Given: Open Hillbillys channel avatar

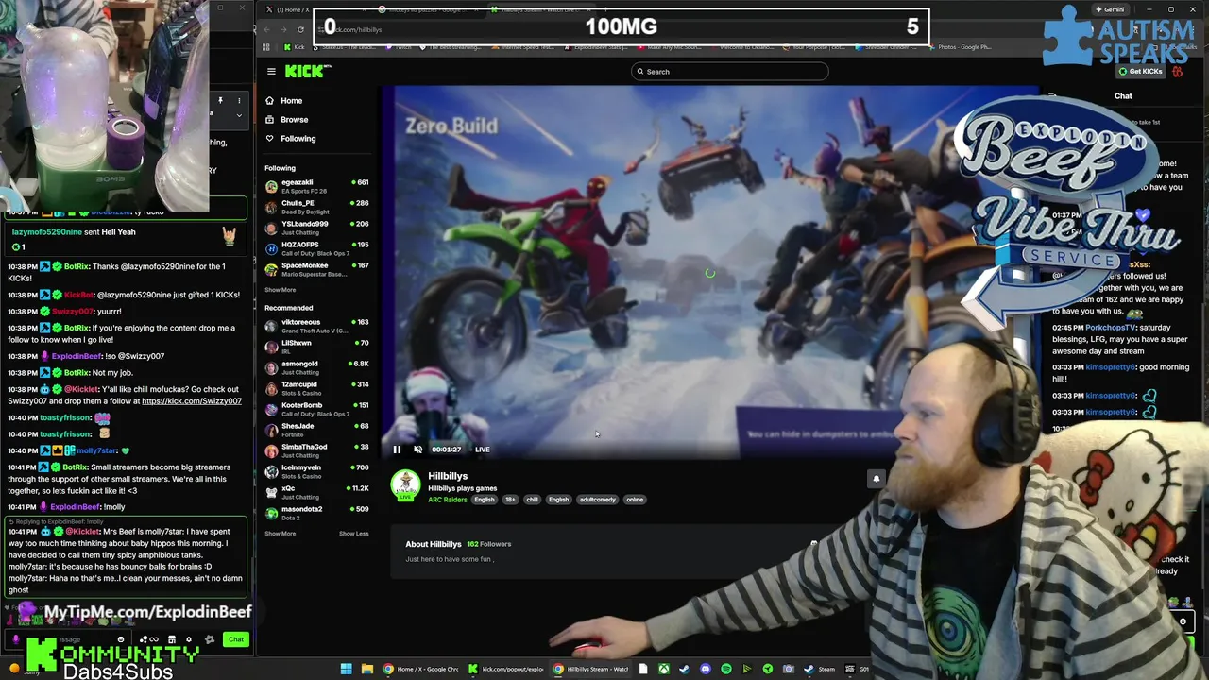Looking at the screenshot, I should pyautogui.click(x=405, y=484).
